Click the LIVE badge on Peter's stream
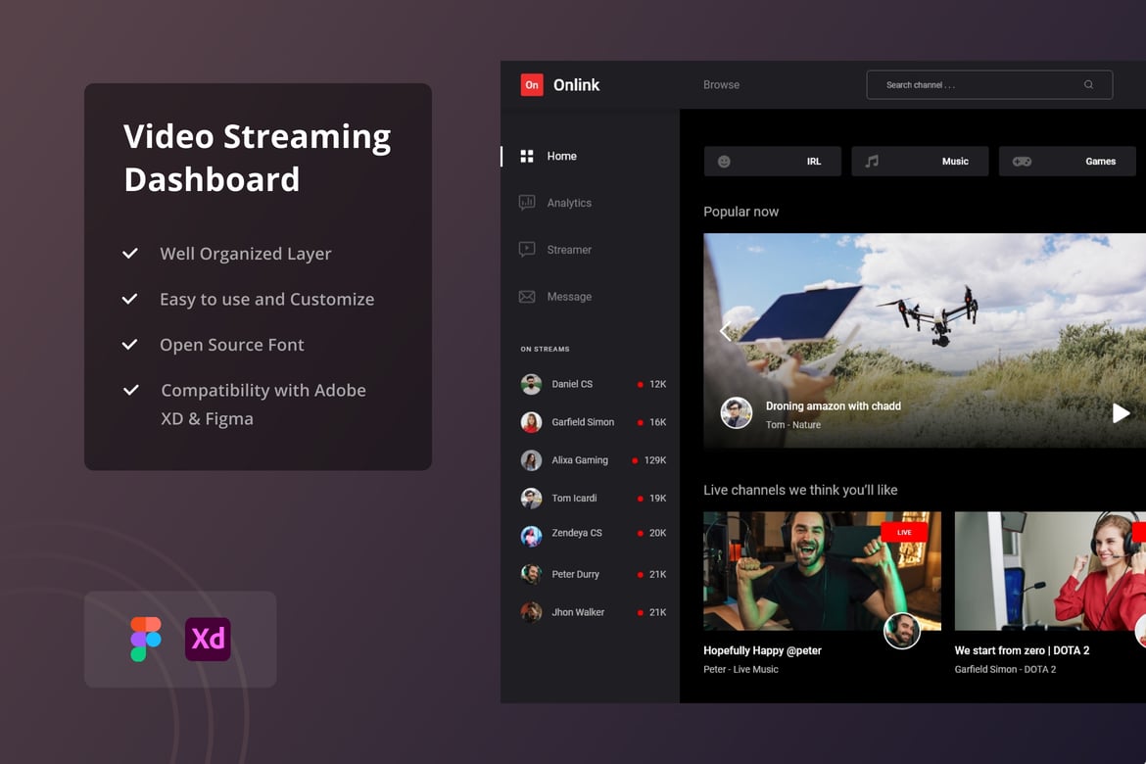Screen dimensions: 1146x764 (904, 532)
